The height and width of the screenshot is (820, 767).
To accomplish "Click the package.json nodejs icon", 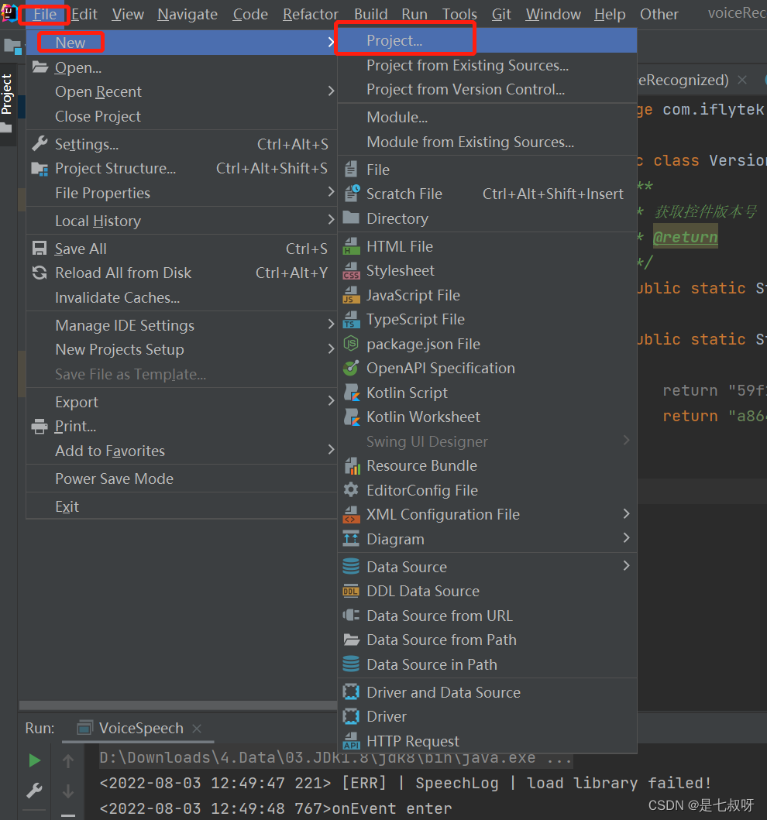I will (350, 344).
